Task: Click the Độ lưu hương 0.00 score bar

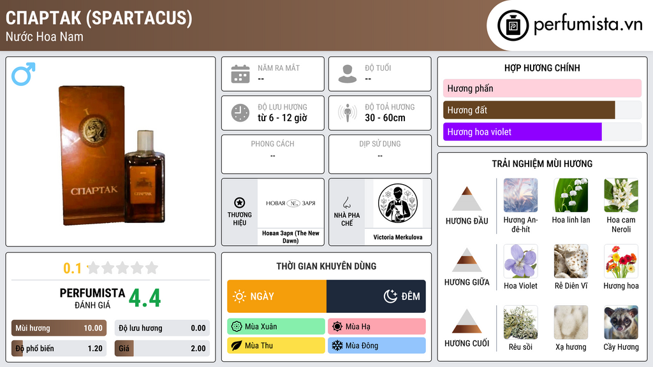Action: pyautogui.click(x=162, y=328)
